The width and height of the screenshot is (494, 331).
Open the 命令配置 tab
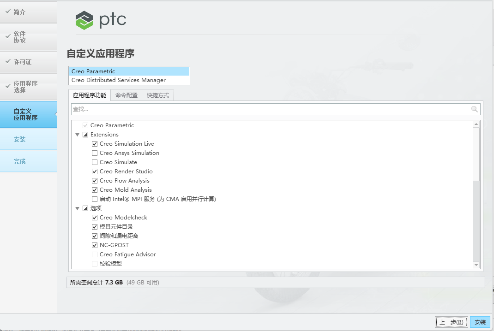(x=127, y=95)
